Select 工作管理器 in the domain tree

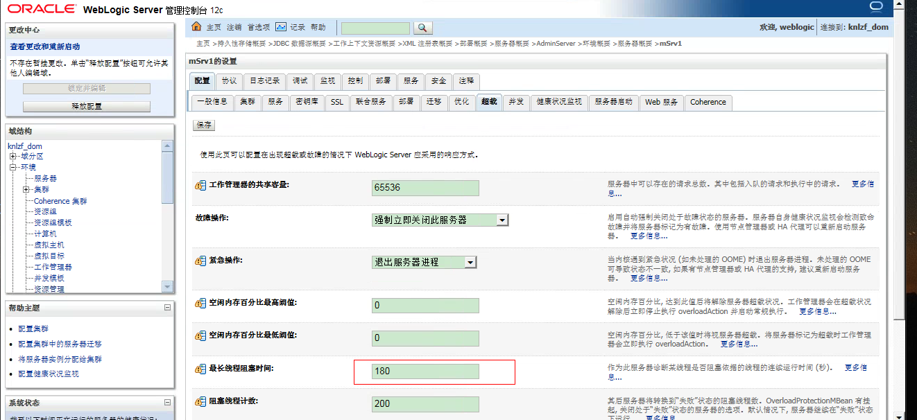[x=53, y=267]
